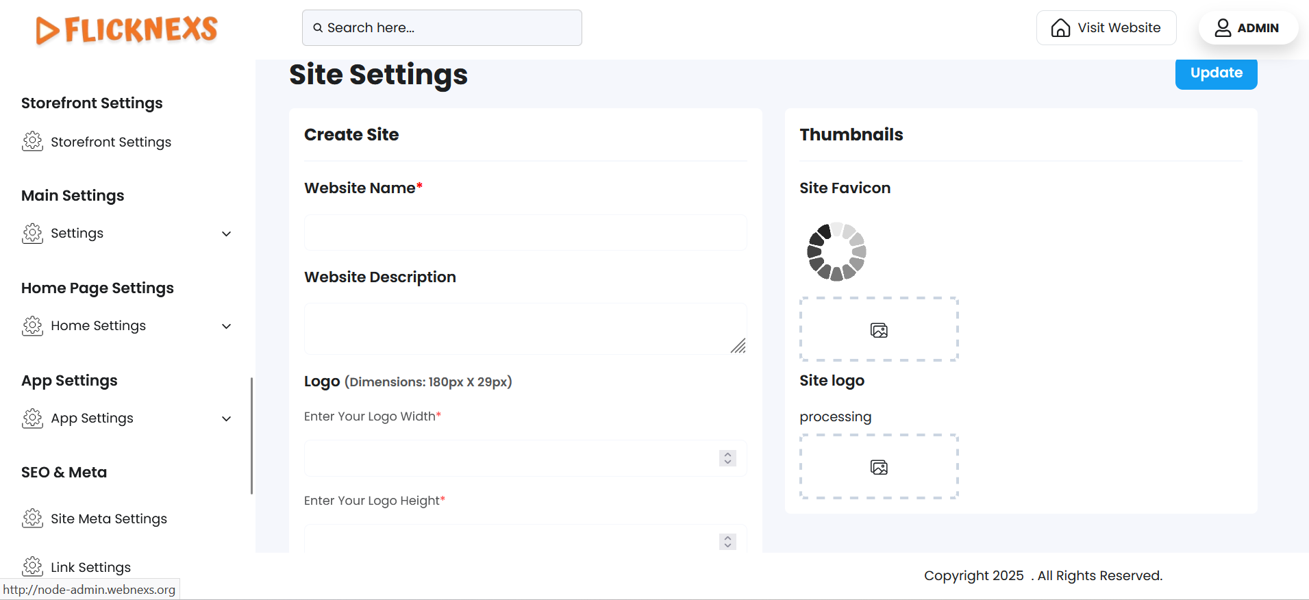Open Site Meta Settings menu item
This screenshot has width=1309, height=600.
point(109,518)
